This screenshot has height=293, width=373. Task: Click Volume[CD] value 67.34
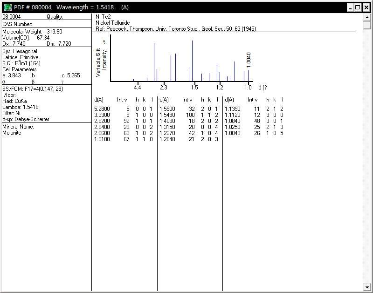[43, 38]
